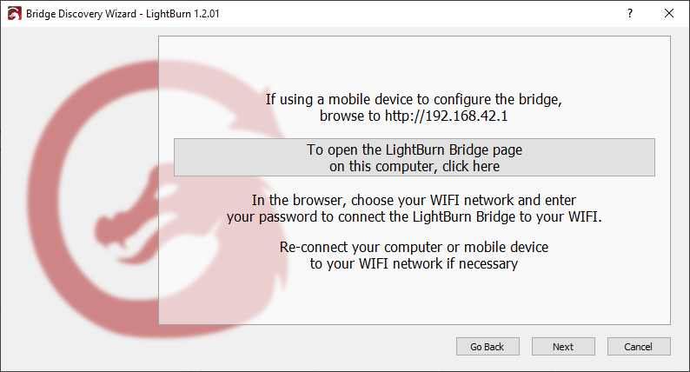
Task: Click the 'Re-connect your computer or mobile device' line
Action: 414,248
